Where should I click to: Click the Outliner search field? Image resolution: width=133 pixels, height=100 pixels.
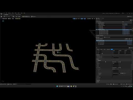(x=113, y=20)
